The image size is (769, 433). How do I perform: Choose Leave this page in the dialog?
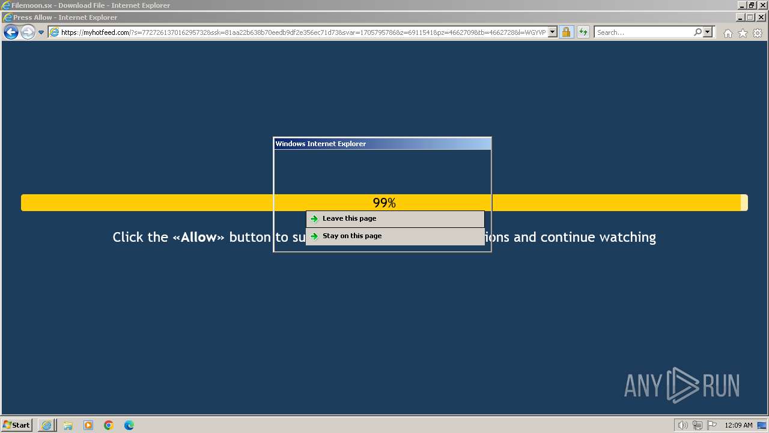point(395,219)
